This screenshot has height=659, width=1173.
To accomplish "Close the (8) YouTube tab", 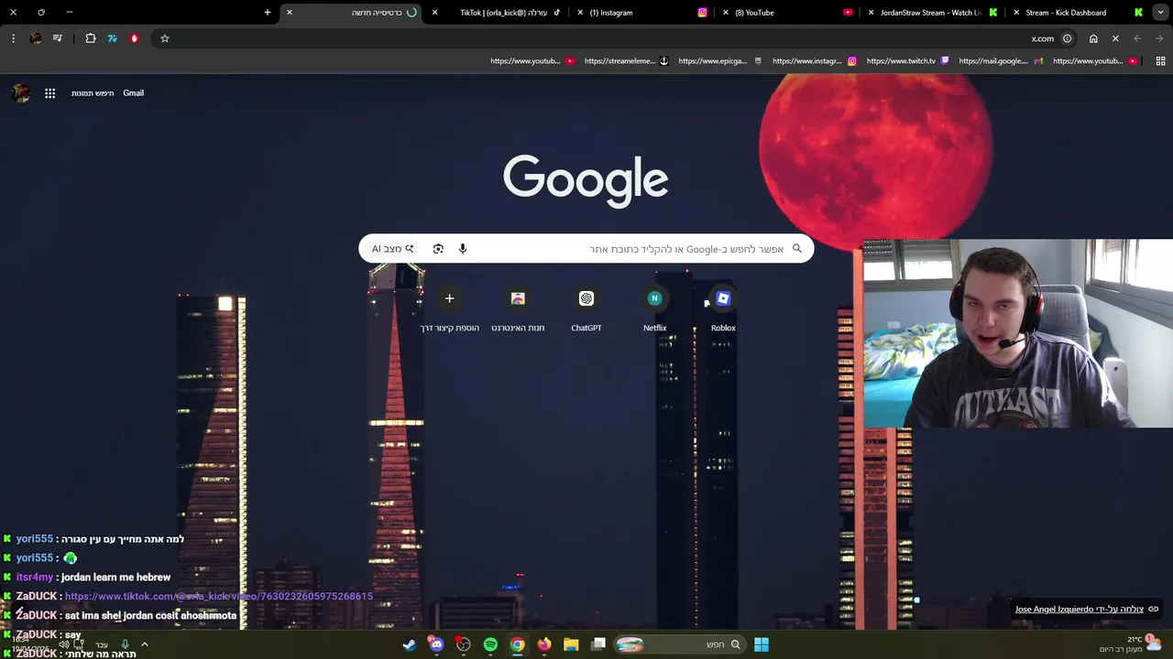I will pos(726,13).
